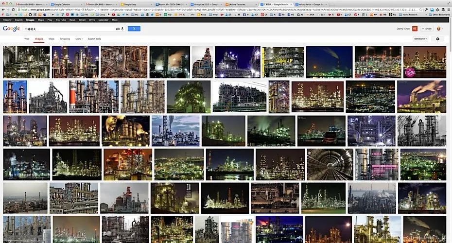
Task: Open the FB Facebook bookmark
Action: point(281,15)
